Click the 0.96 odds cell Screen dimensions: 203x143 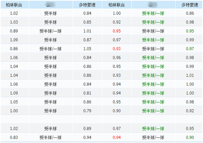tap(117, 57)
